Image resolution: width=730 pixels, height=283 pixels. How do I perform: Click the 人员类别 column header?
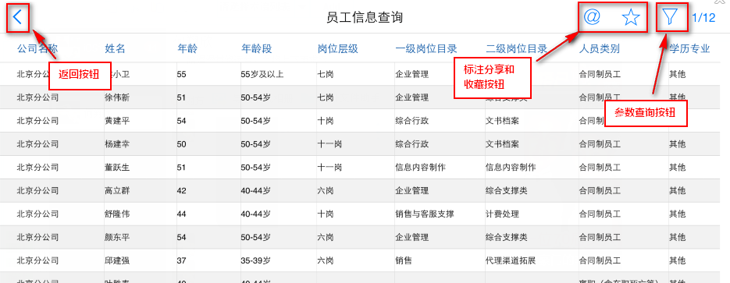(x=599, y=48)
